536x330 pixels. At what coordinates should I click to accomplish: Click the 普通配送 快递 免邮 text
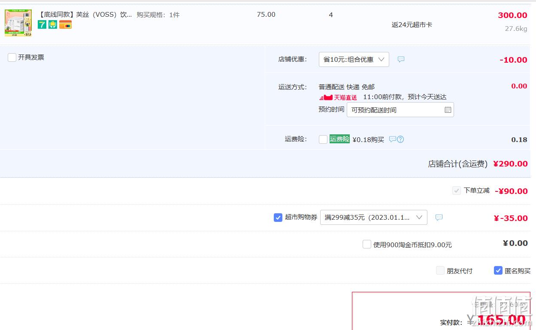347,87
